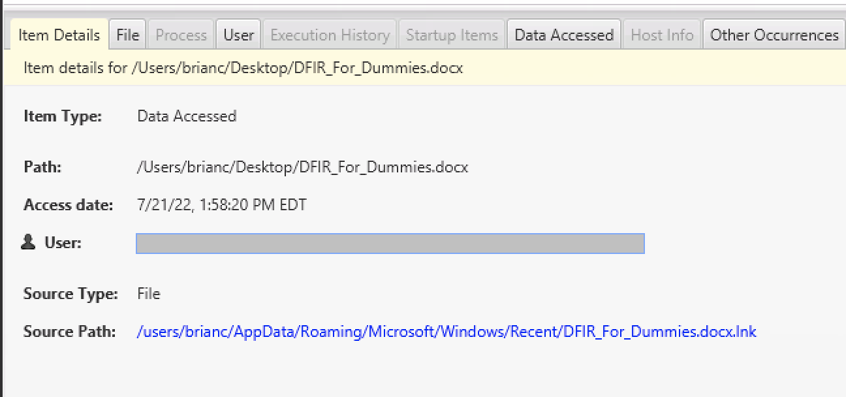The image size is (846, 397).
Task: Click the user silhouette icon beside User field
Action: point(29,242)
